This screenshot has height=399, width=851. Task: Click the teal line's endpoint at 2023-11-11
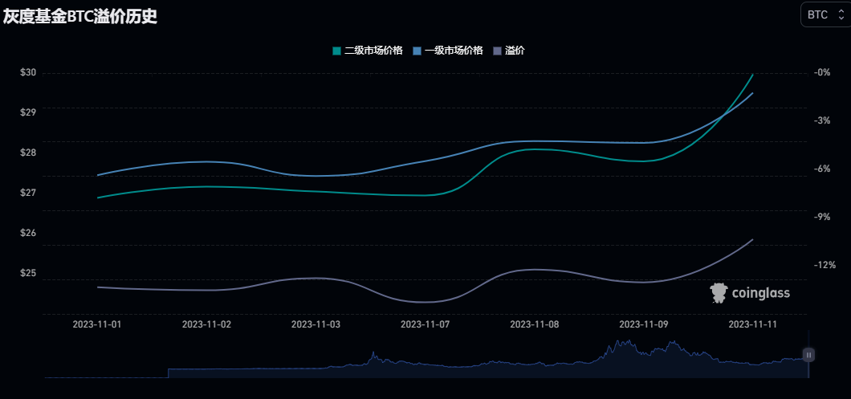752,74
